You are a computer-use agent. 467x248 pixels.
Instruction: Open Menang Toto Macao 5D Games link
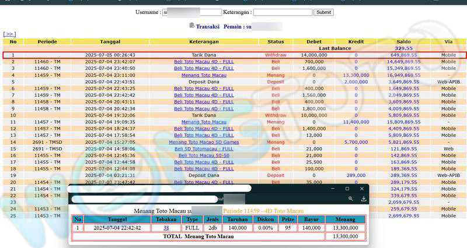pos(204,142)
